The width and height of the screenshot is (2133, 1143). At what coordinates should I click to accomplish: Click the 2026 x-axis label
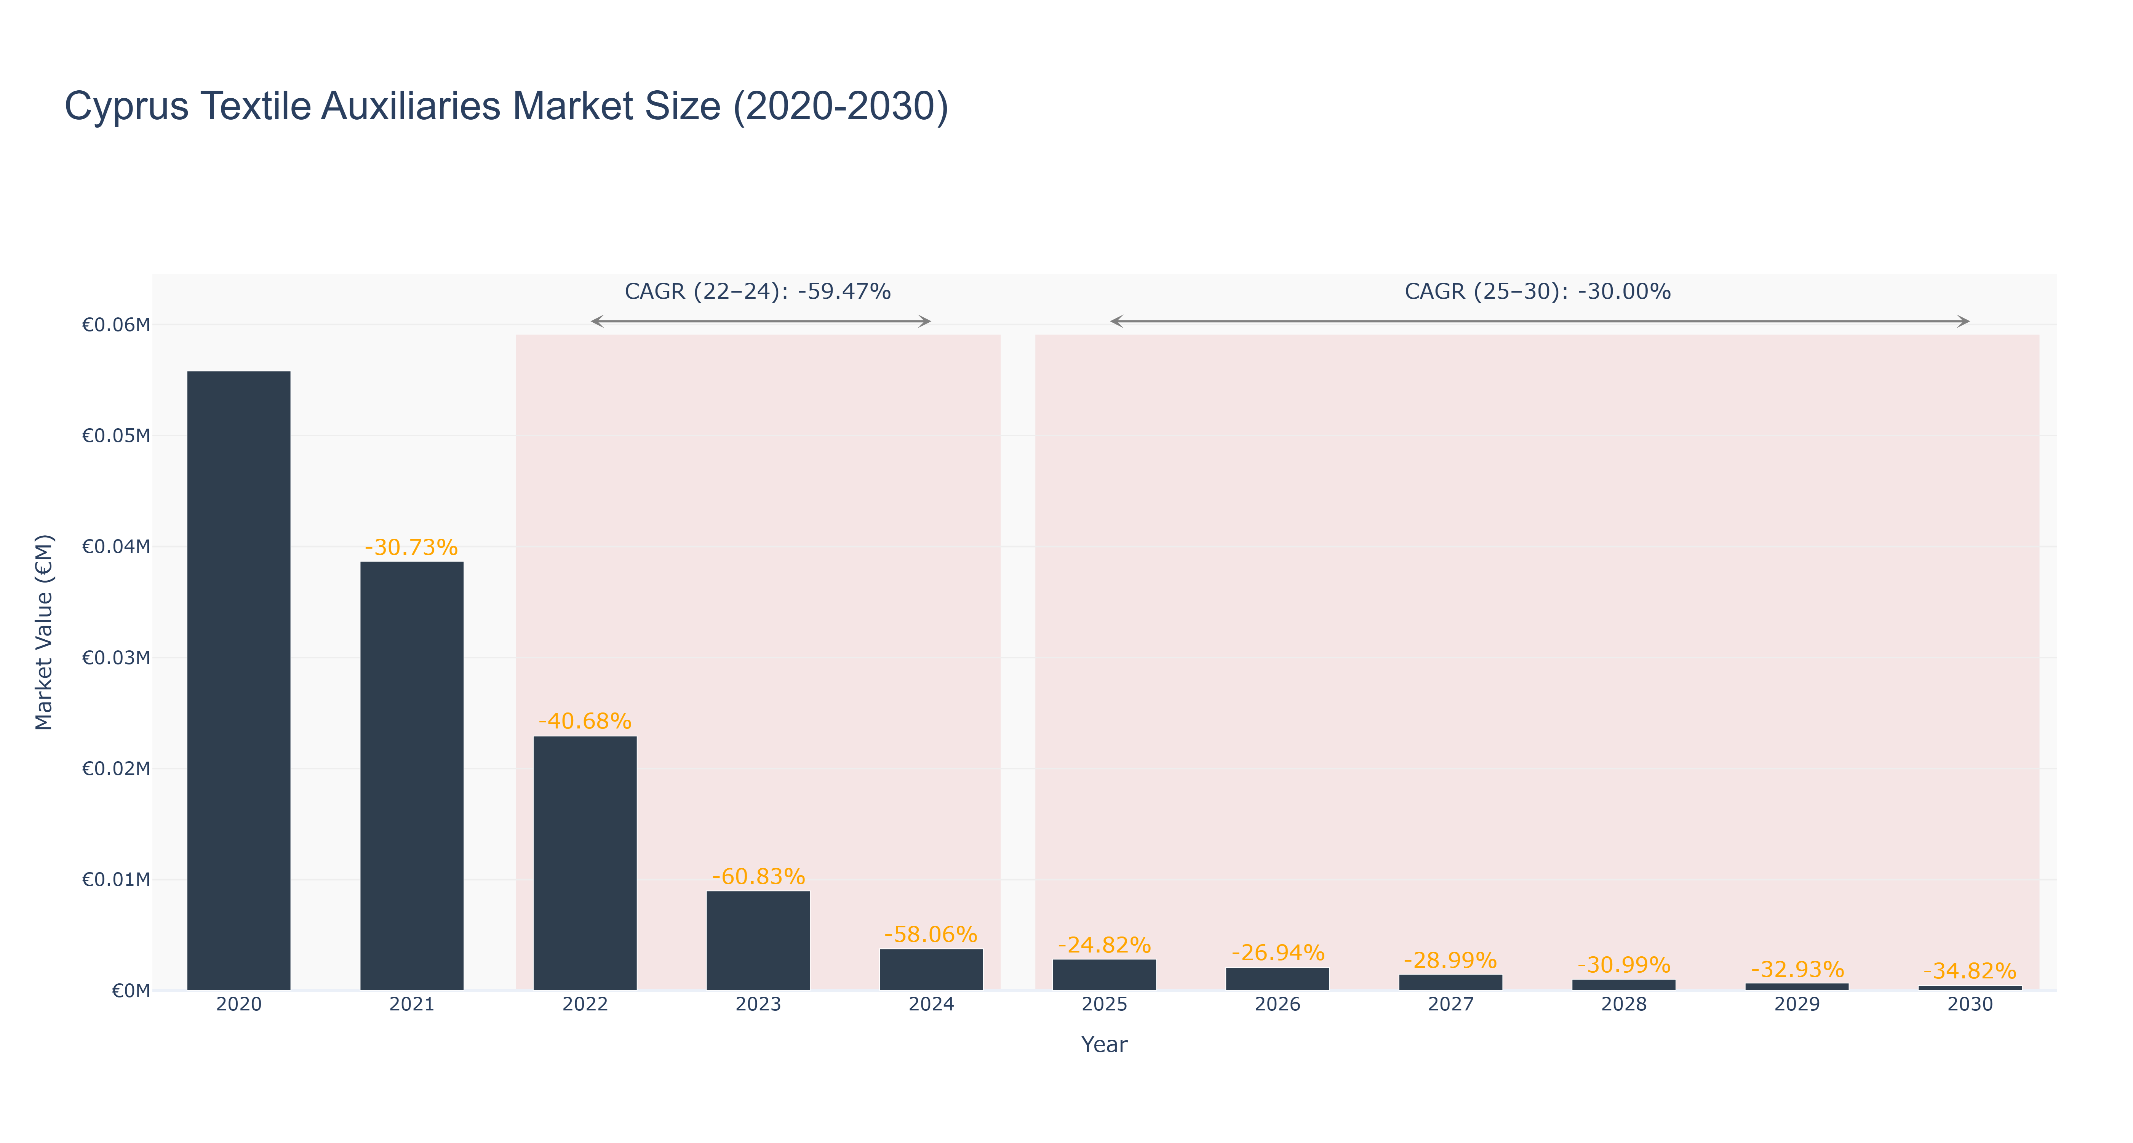(1277, 1005)
